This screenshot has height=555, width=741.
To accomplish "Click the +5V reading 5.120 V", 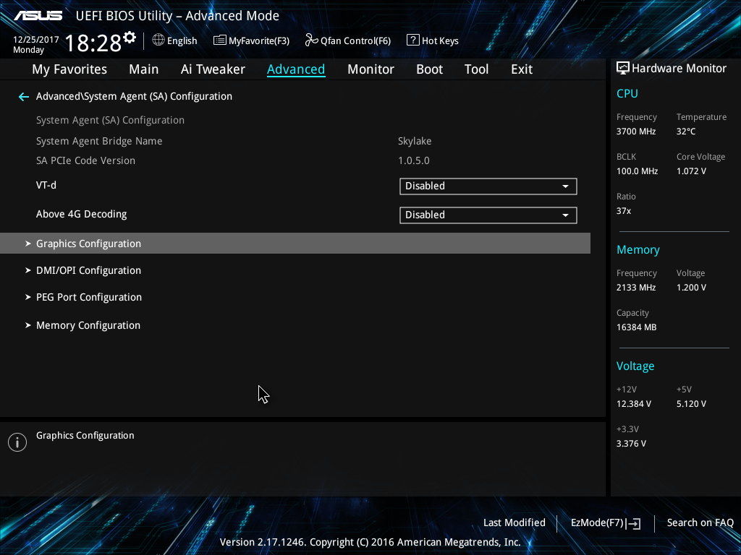I will click(x=691, y=404).
